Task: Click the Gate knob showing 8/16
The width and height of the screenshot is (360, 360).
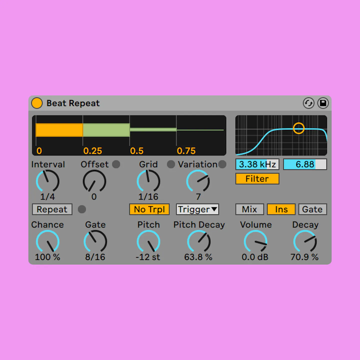Action: (95, 241)
